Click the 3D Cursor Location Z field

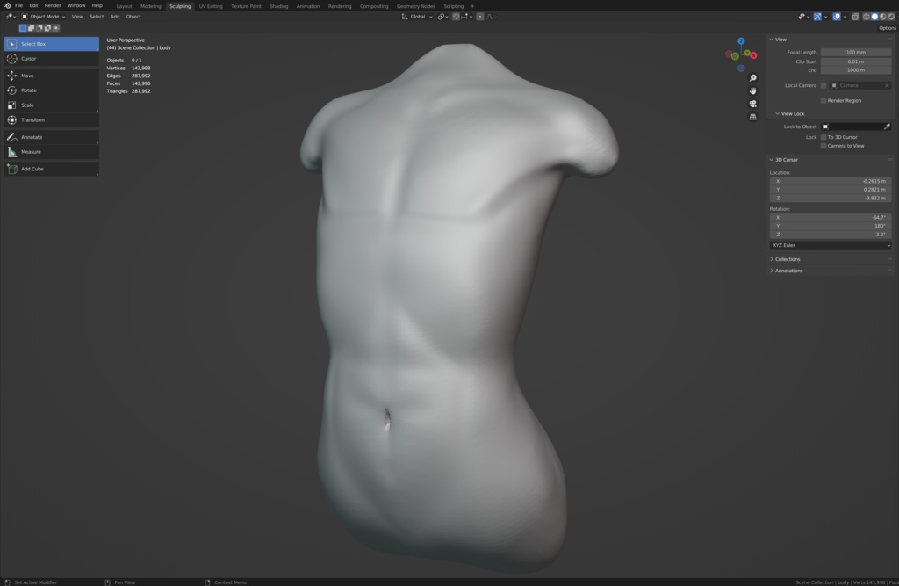coord(831,198)
